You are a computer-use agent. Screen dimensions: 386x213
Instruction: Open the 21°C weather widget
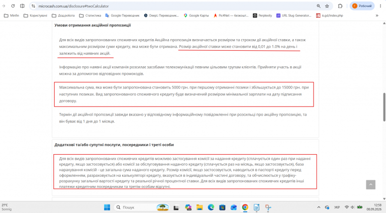[7, 207]
